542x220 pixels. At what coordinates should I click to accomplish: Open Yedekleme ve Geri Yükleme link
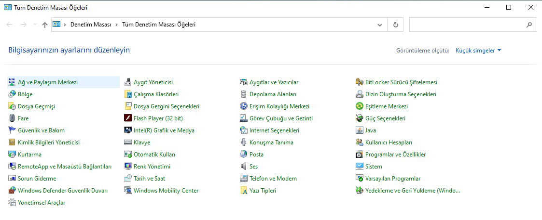(413, 190)
